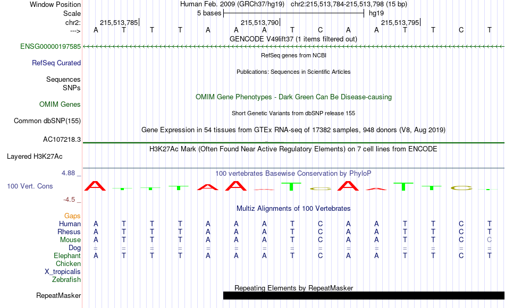Select the Rhesus species label
Screen dimensions: 505x308
coord(69,232)
